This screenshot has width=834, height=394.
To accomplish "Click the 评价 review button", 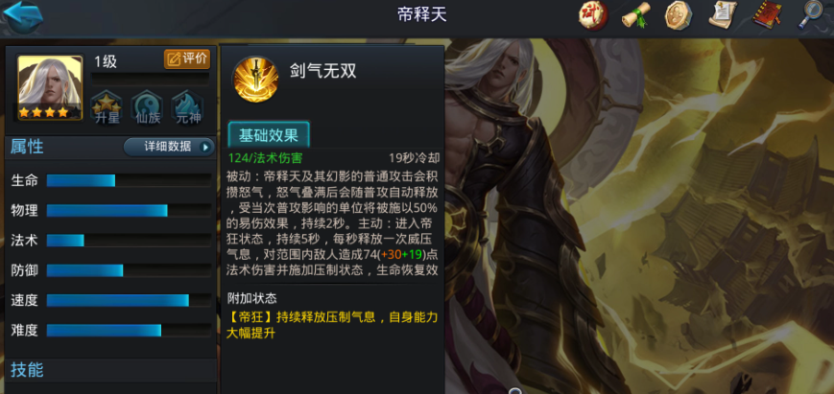I will click(187, 58).
